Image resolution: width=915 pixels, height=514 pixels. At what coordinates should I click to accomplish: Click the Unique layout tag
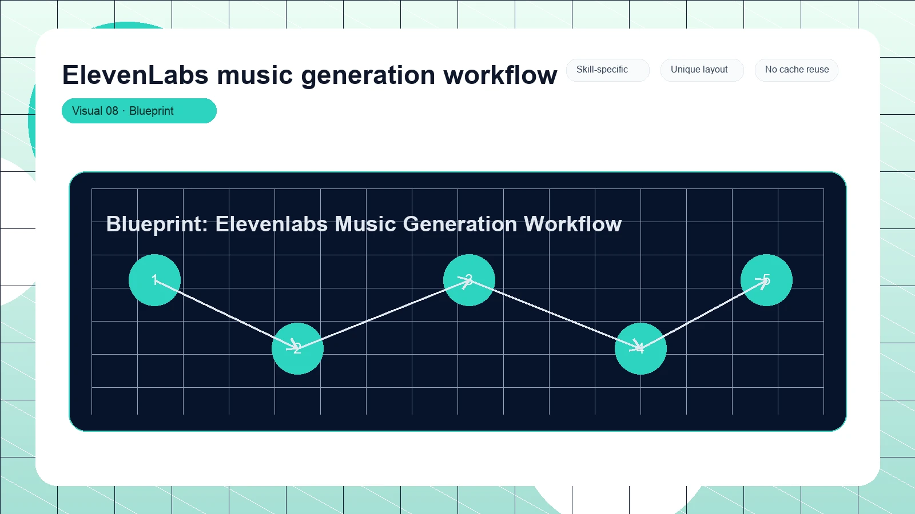pyautogui.click(x=702, y=70)
